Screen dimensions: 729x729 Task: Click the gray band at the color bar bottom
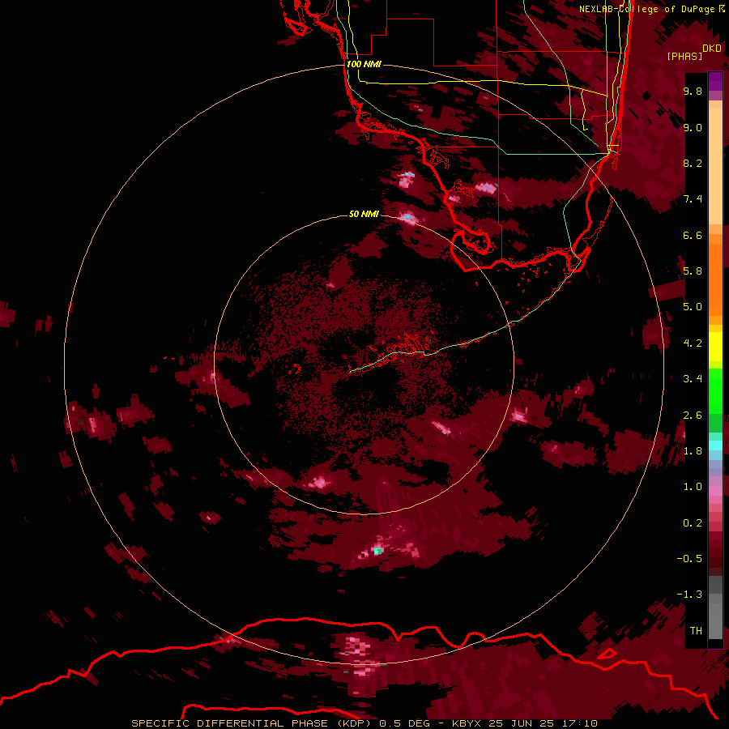pos(715,609)
